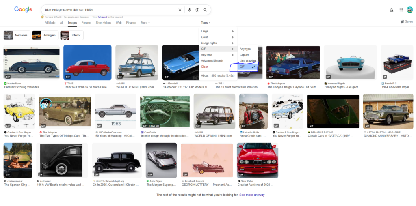Open VW Beetle Autoweek thumbnail

pos(62,161)
